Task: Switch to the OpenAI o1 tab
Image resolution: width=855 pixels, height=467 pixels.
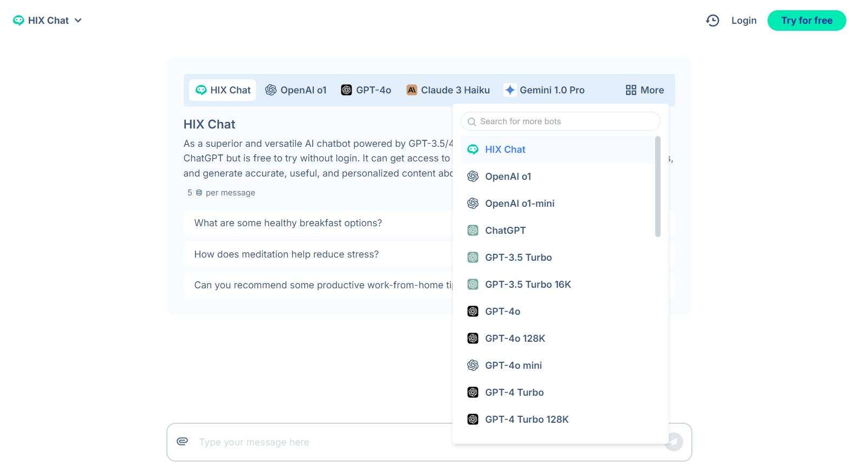Action: click(296, 90)
